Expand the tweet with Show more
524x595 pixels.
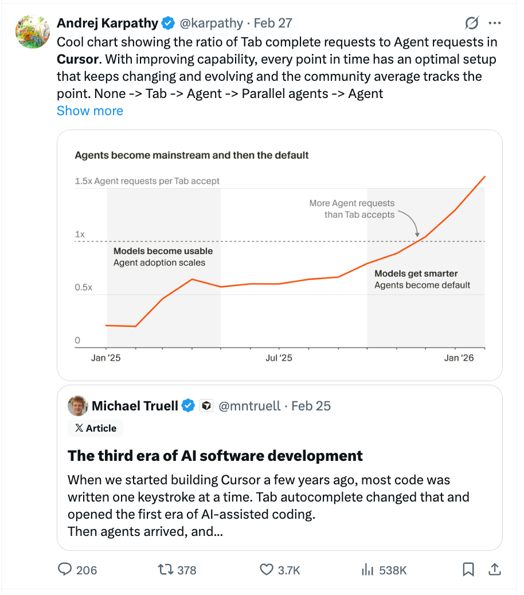(x=89, y=110)
